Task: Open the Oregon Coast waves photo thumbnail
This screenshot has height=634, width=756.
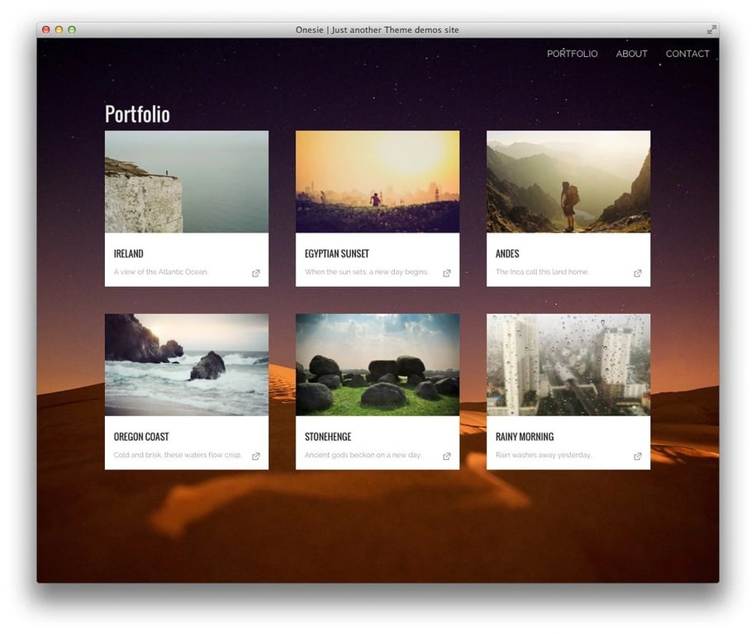Action: pyautogui.click(x=186, y=366)
